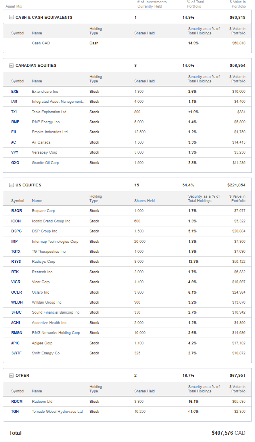The width and height of the screenshot is (255, 442).
Task: Open the EXE ticker symbol link
Action: (x=15, y=92)
